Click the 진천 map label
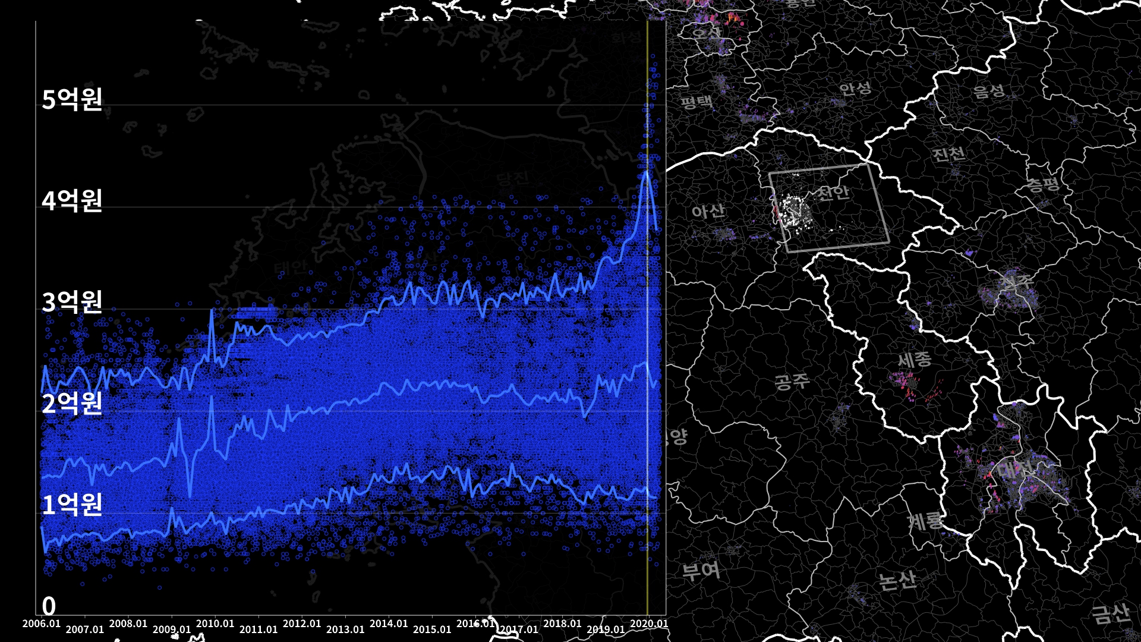Screen dimensions: 1141x642 click(x=948, y=155)
